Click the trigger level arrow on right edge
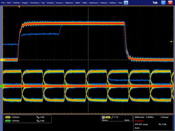 (171, 42)
